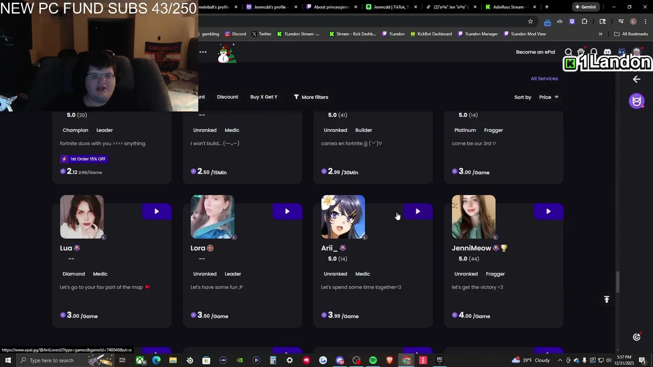The height and width of the screenshot is (367, 653).
Task: Bookmark this page with the star icon
Action: pos(531,21)
